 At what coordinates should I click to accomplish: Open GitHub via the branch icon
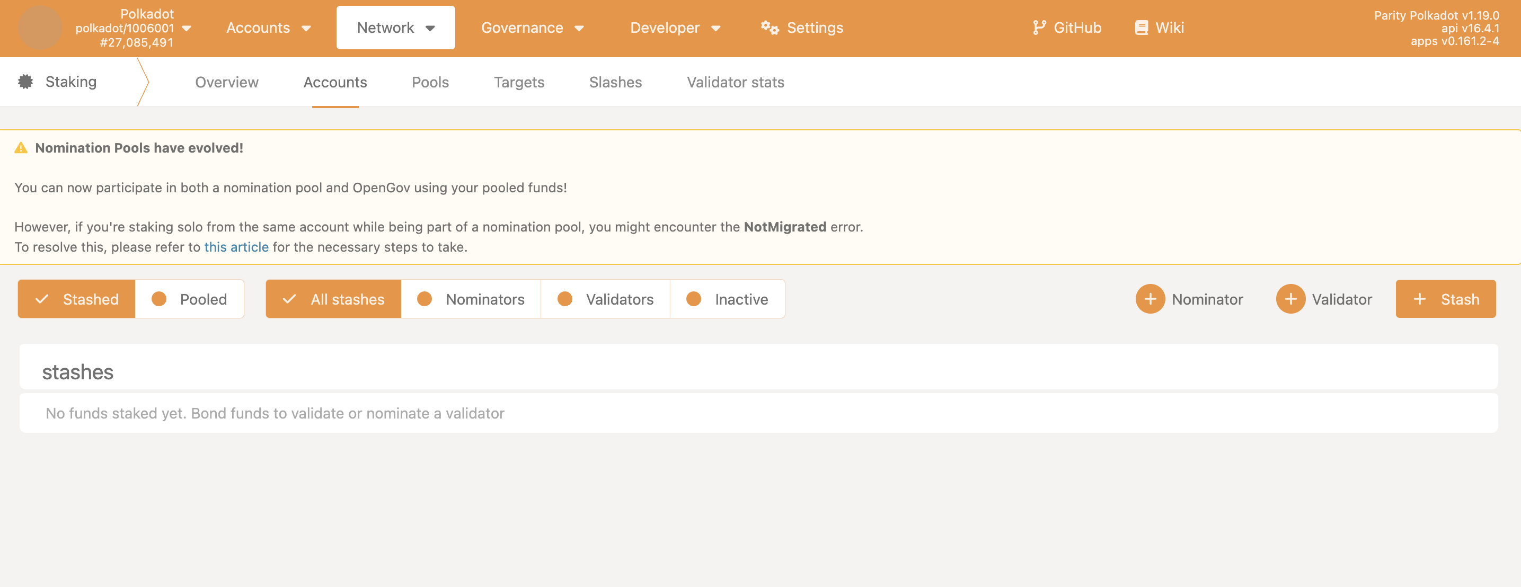coord(1039,27)
